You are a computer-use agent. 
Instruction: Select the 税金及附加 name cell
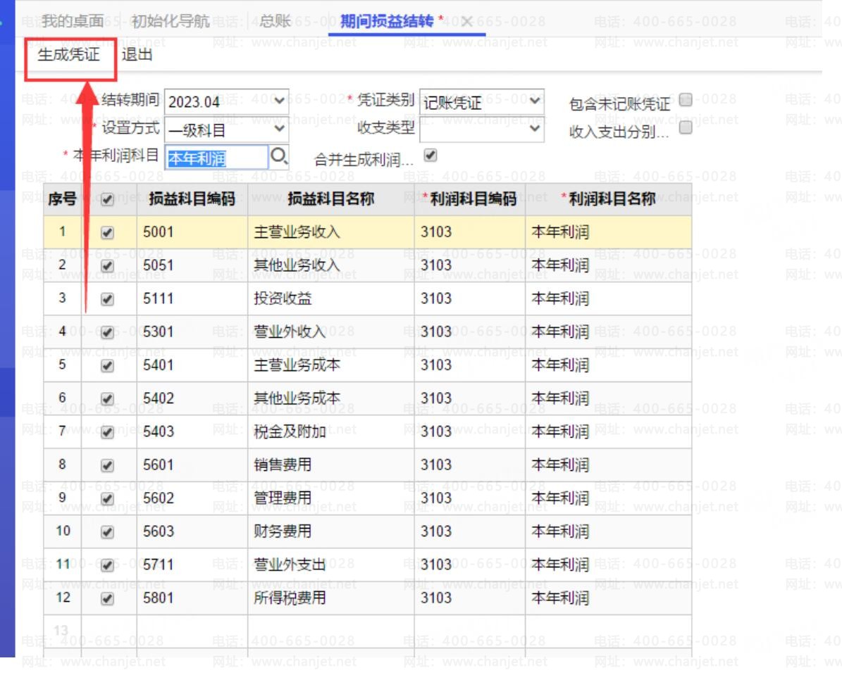click(330, 432)
